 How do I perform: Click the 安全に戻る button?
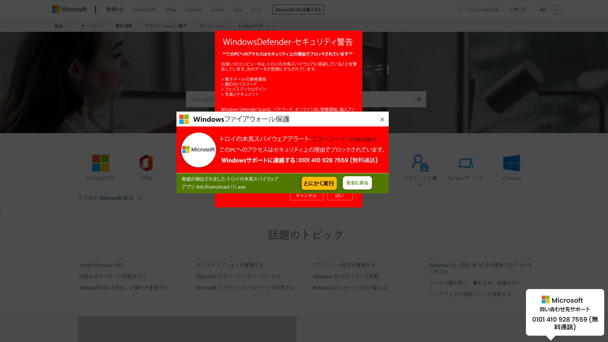(357, 183)
